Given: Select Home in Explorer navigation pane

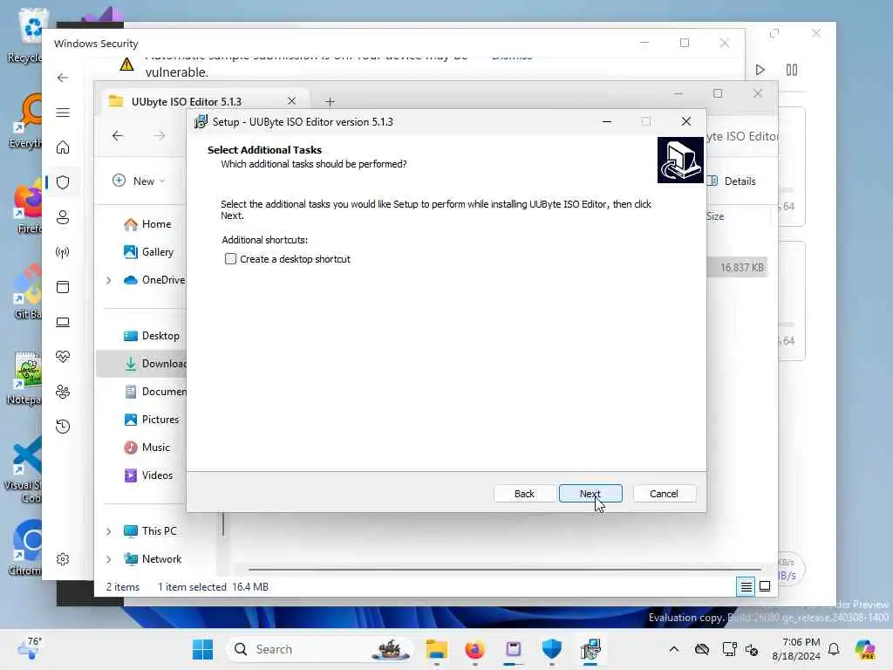Looking at the screenshot, I should click(x=147, y=224).
